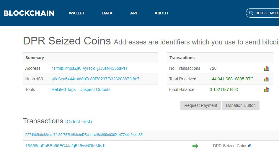Go to the API page
The height and width of the screenshot is (156, 279).
click(133, 13)
